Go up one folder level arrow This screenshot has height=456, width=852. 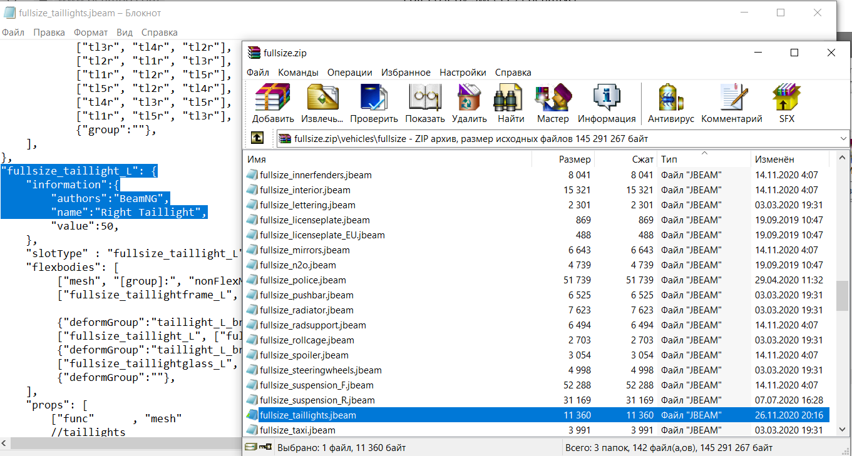(257, 138)
